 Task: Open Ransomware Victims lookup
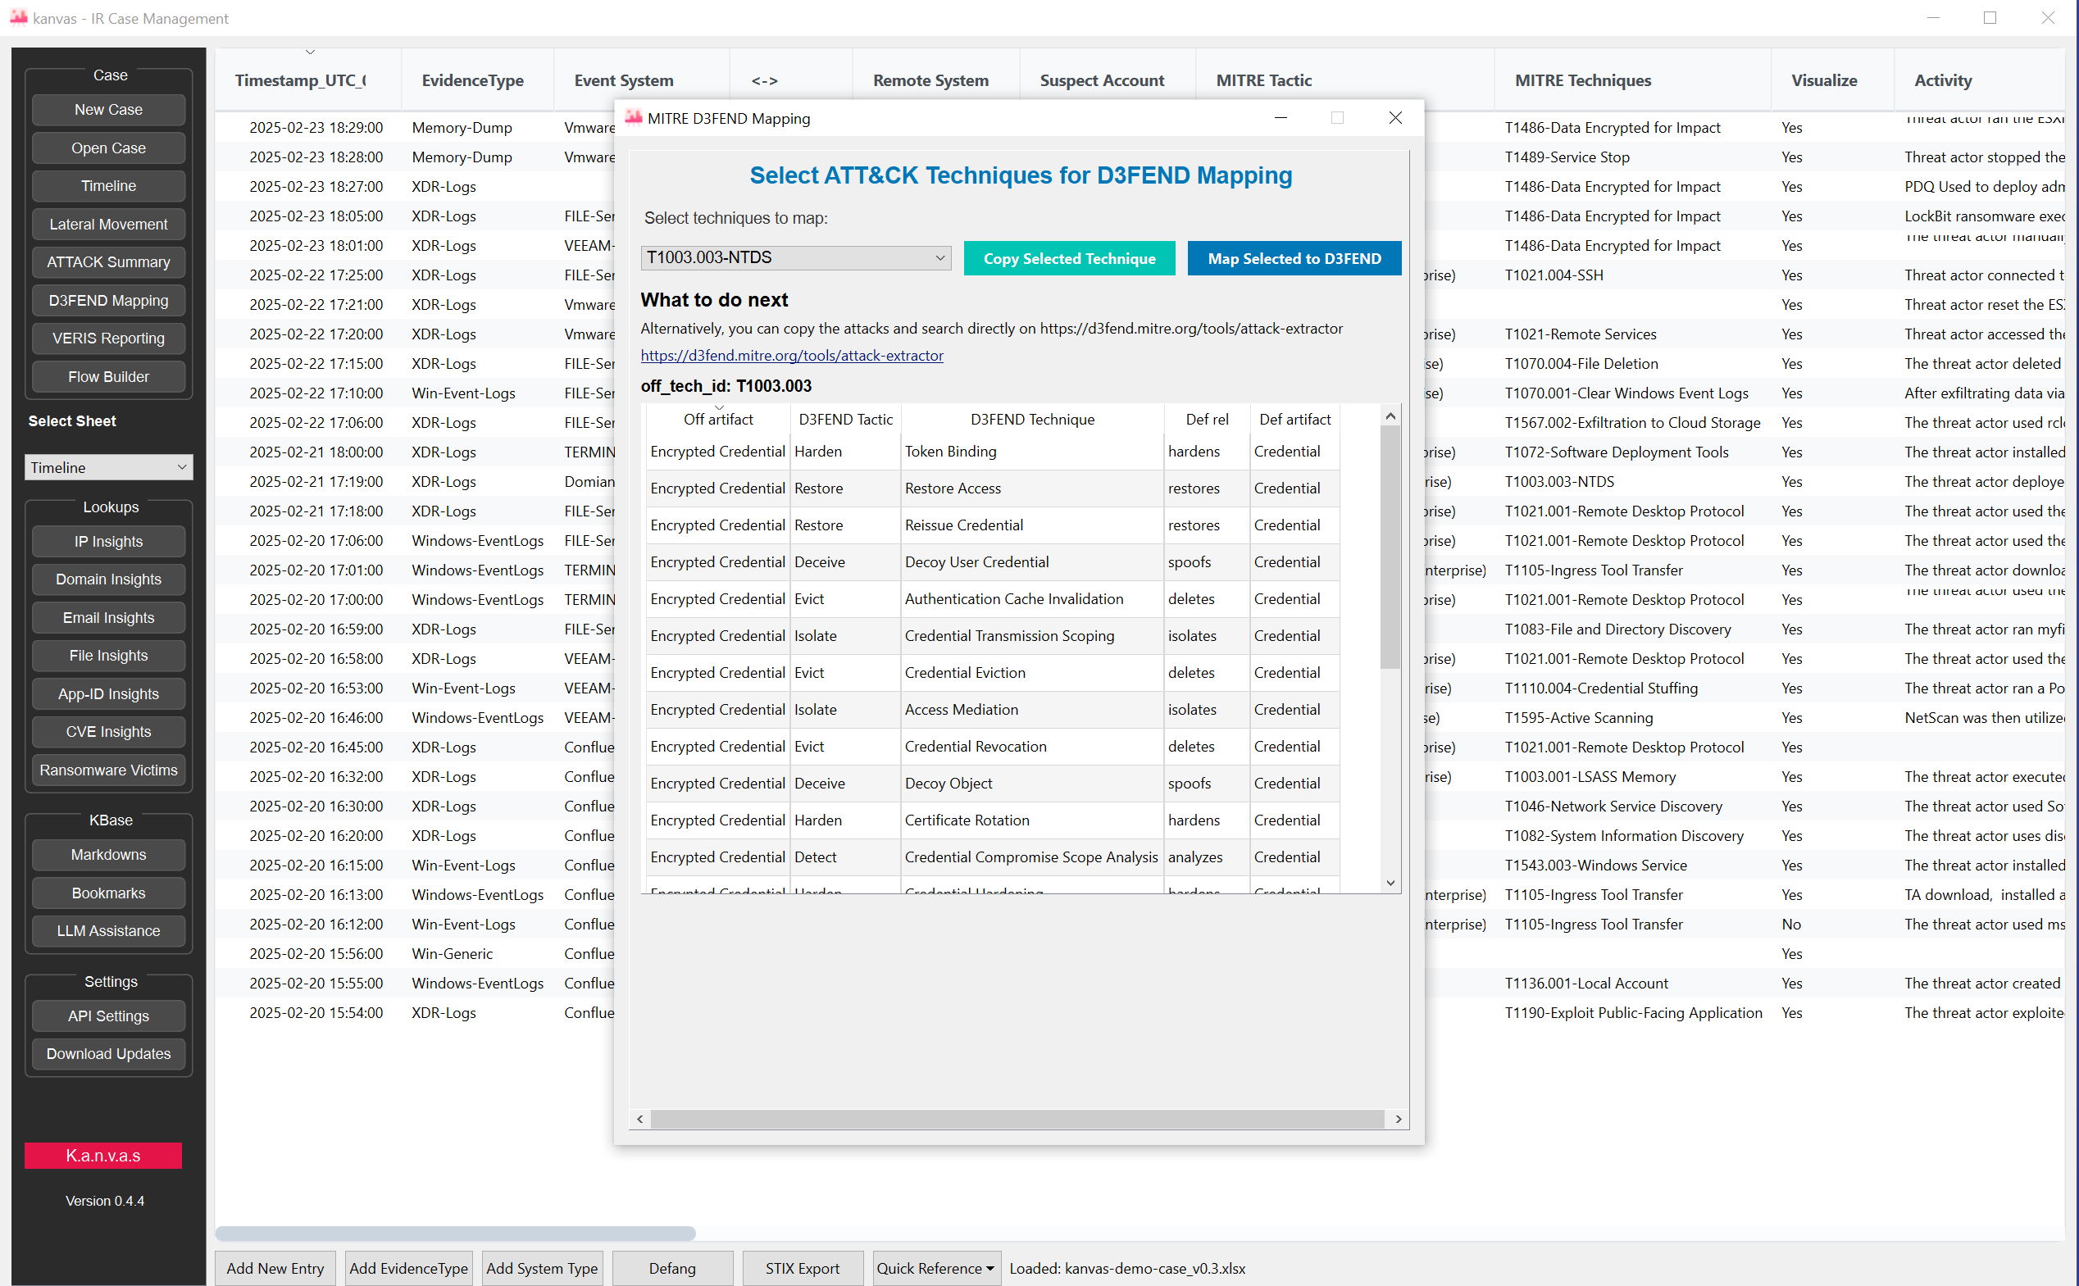[108, 770]
